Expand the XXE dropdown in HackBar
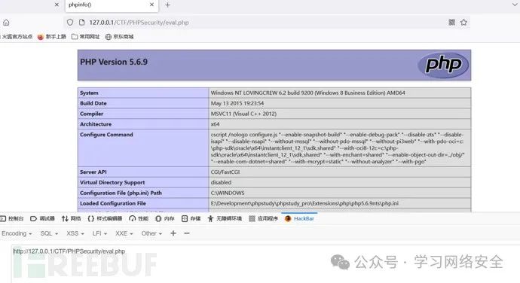 tap(124, 233)
